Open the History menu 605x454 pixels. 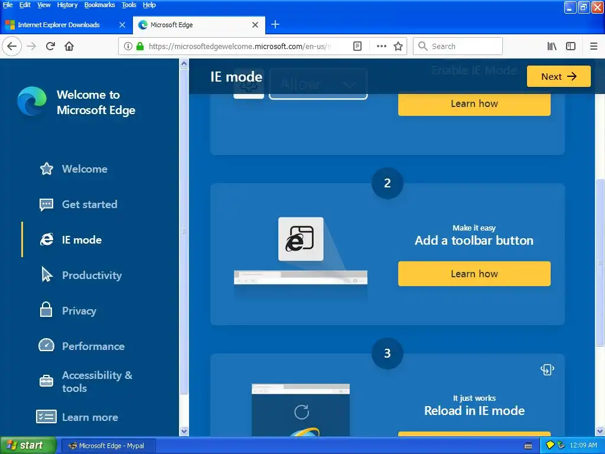67,5
